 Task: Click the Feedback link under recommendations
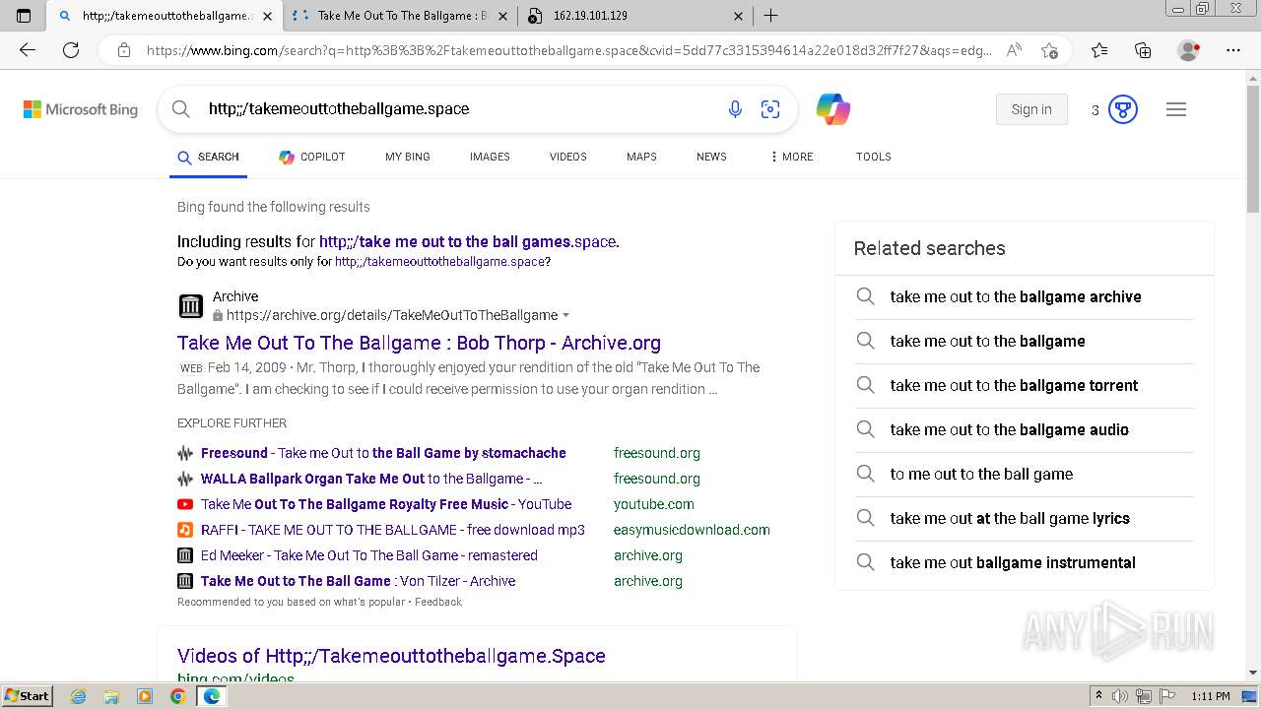(438, 602)
